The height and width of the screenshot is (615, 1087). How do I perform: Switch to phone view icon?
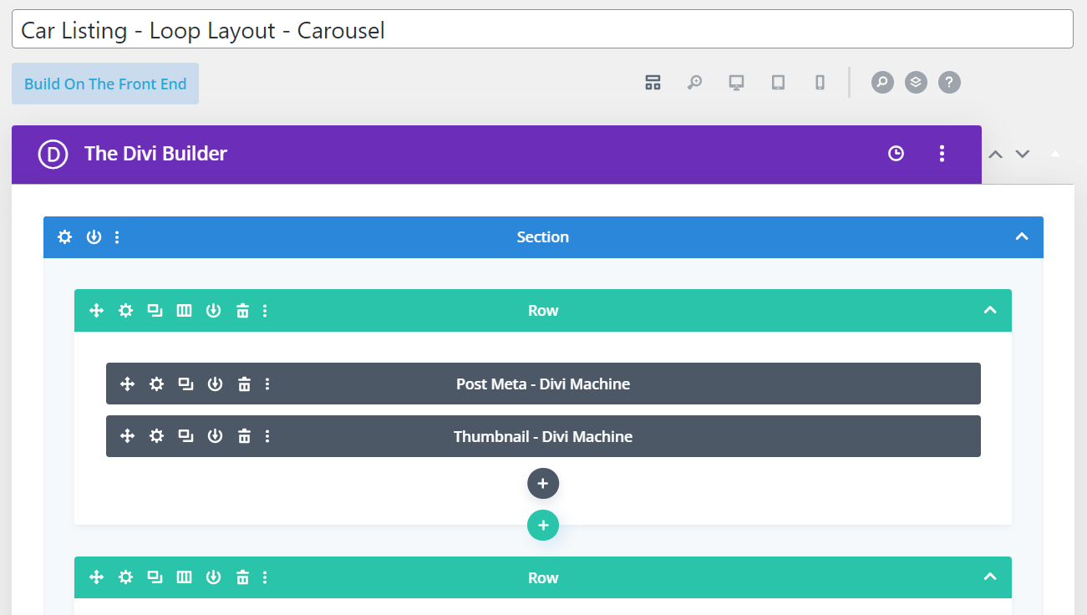(x=820, y=82)
